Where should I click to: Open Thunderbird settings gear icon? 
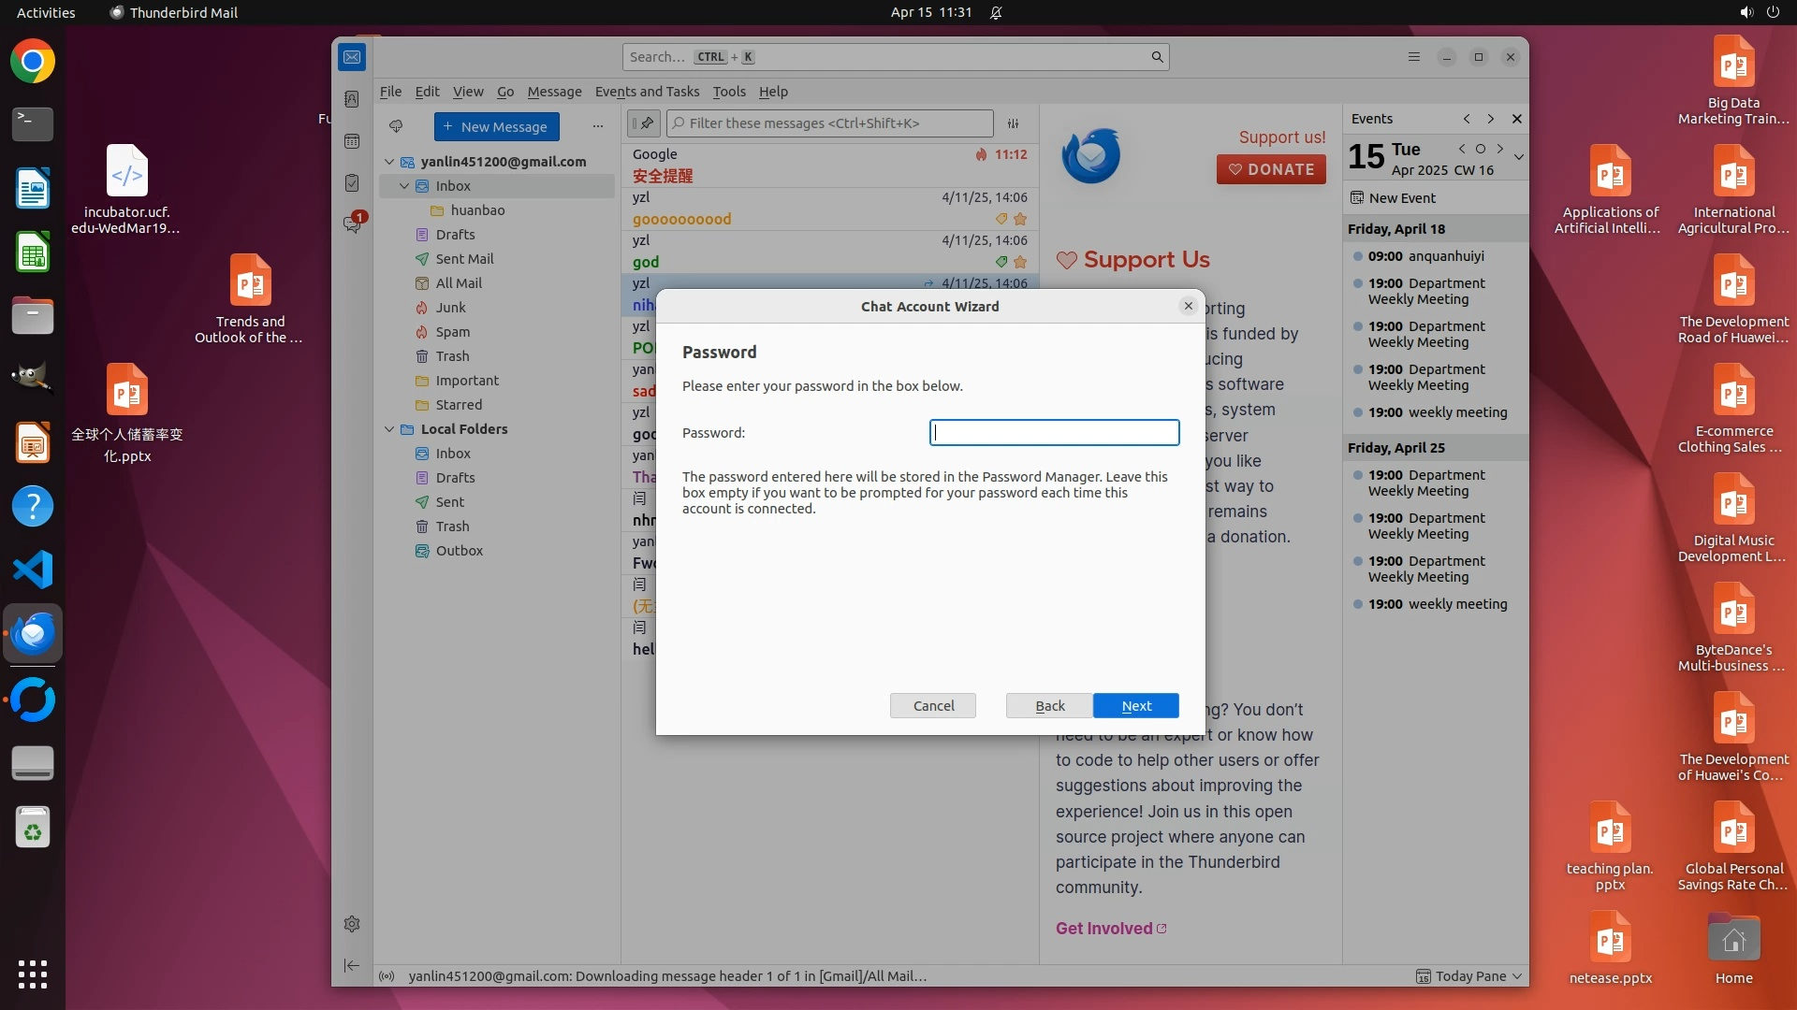tap(352, 924)
